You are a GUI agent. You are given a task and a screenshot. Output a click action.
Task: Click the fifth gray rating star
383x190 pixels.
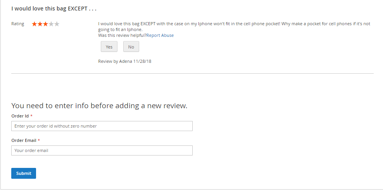tap(57, 24)
